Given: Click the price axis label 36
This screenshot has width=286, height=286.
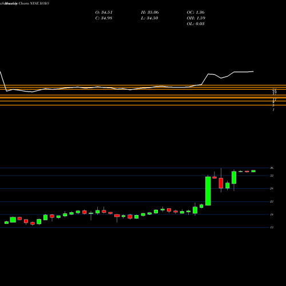Looking at the screenshot, I should tap(272, 168).
